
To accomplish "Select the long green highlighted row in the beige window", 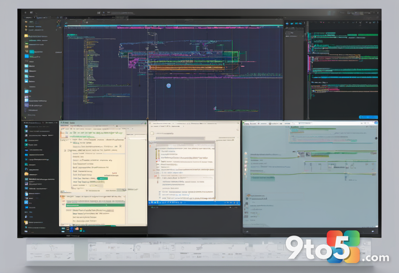I will [96, 205].
